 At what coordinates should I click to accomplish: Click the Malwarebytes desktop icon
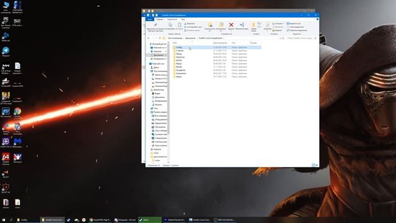(x=17, y=143)
